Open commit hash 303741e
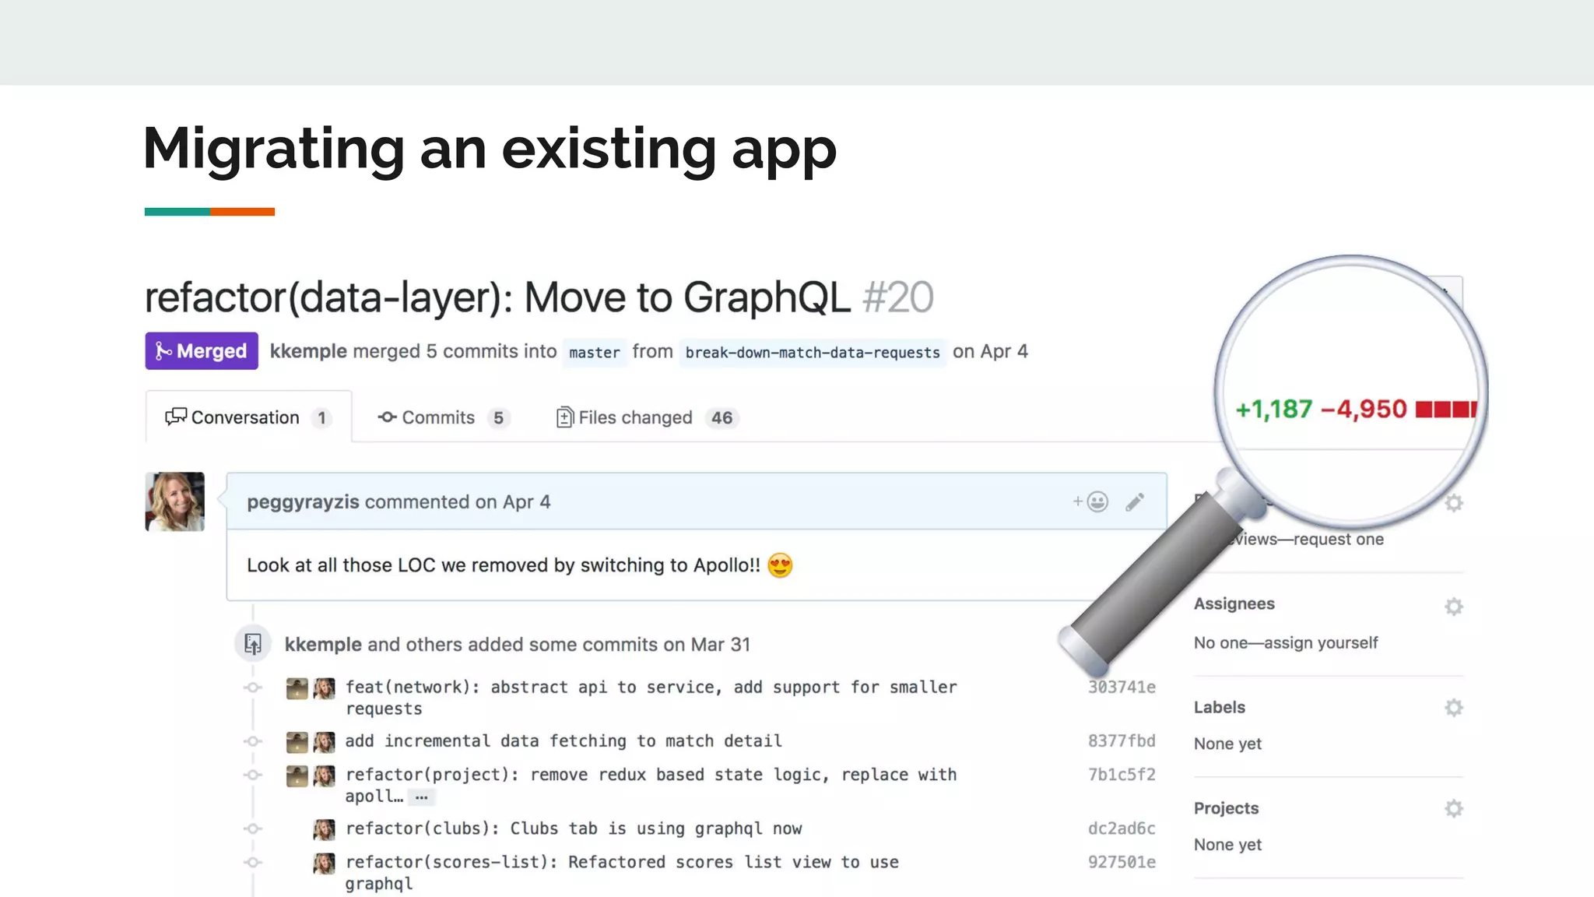This screenshot has width=1594, height=897. tap(1122, 687)
